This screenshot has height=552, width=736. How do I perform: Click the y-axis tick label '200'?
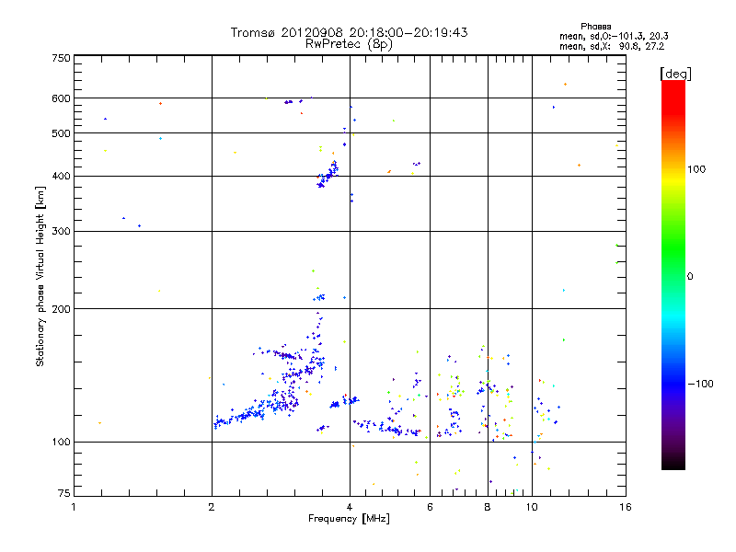(61, 309)
